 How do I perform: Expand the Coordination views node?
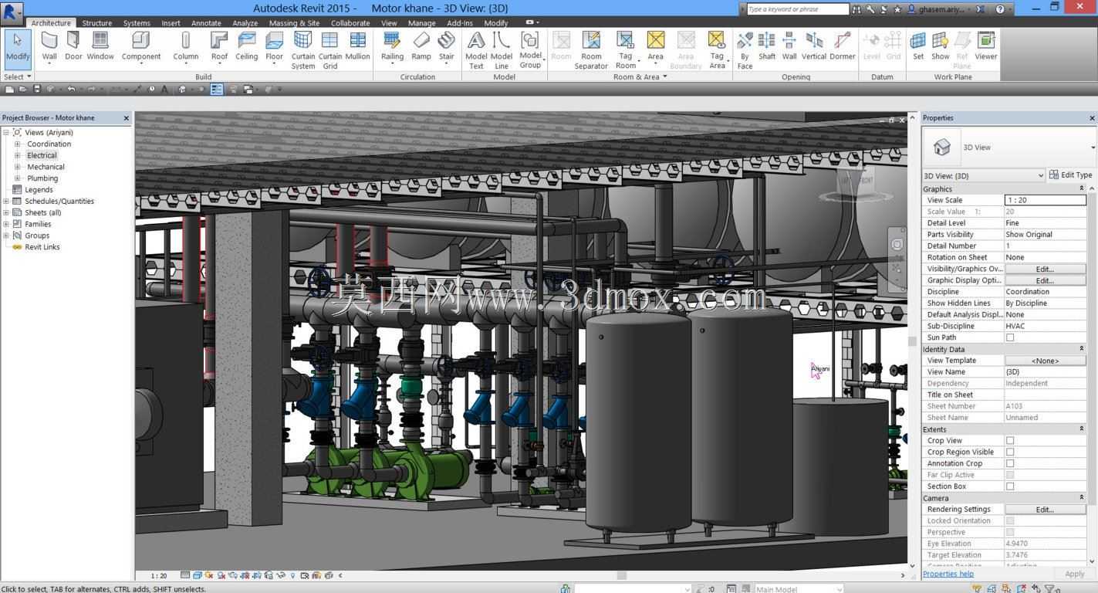(18, 144)
